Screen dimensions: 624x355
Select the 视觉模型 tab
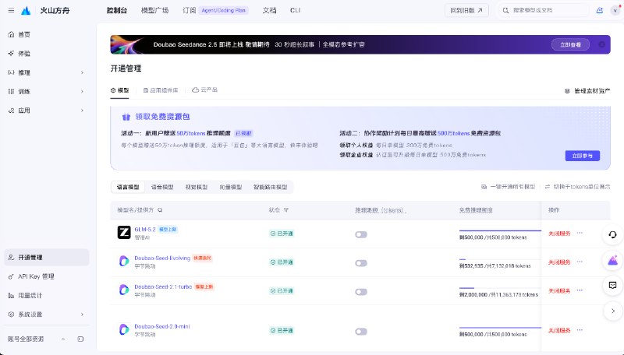point(197,187)
